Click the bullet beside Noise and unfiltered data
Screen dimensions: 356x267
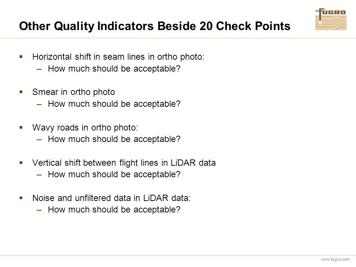point(21,198)
